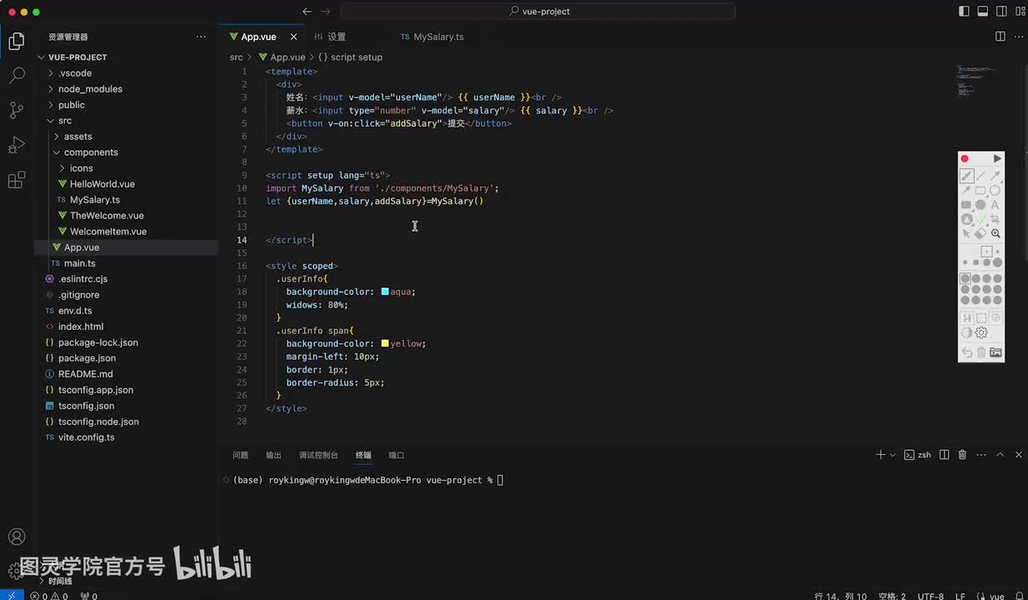Open the new terminal launch profile dropdown
This screenshot has height=600, width=1028.
click(892, 455)
